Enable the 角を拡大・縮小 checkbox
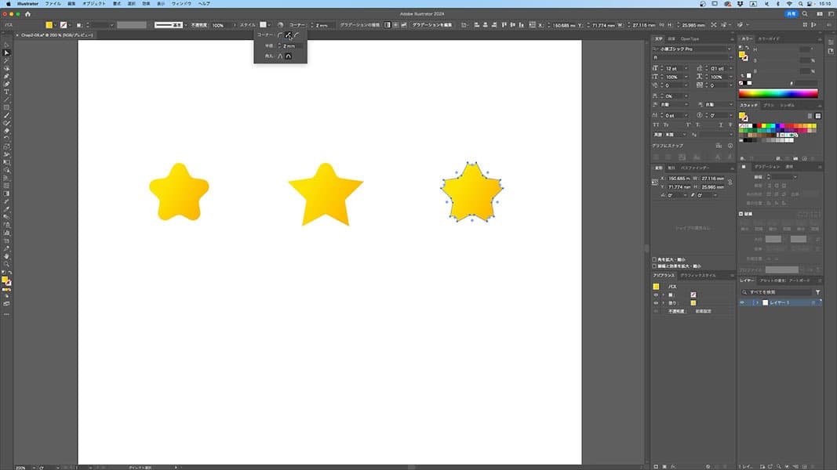The image size is (837, 470). point(655,259)
